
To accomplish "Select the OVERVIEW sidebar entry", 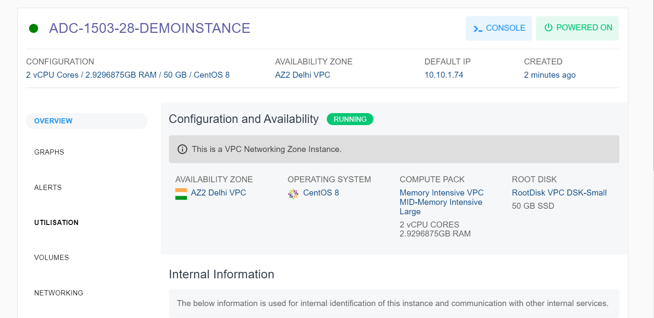I will pyautogui.click(x=53, y=121).
